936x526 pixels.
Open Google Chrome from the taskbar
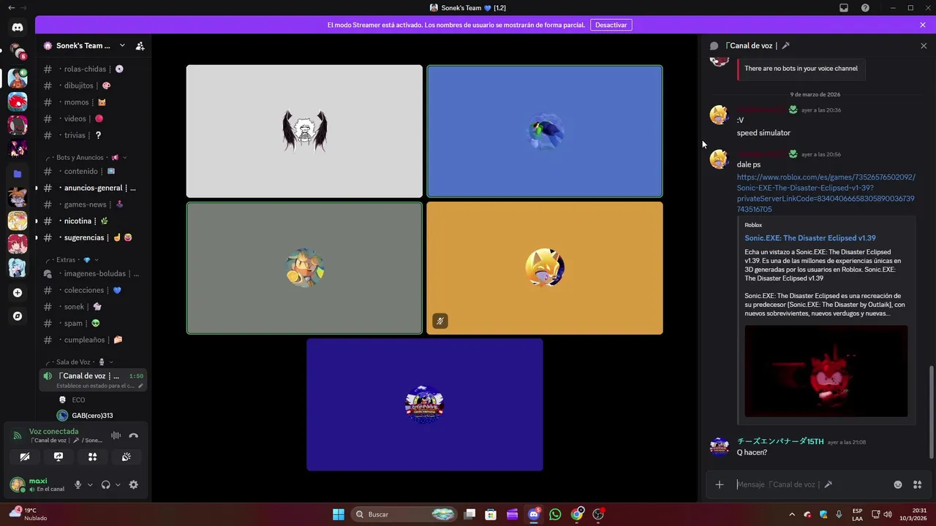(577, 514)
